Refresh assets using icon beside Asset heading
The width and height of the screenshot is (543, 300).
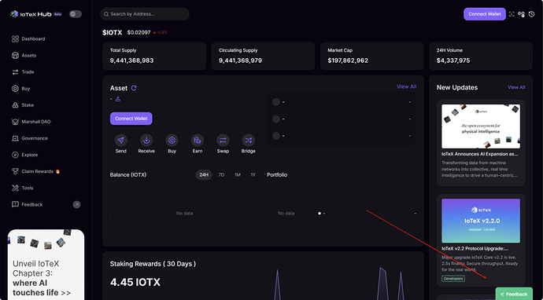(x=134, y=88)
